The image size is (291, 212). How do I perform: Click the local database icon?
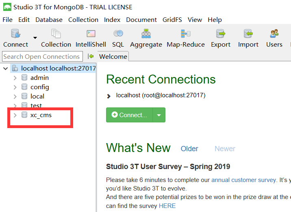[24, 96]
